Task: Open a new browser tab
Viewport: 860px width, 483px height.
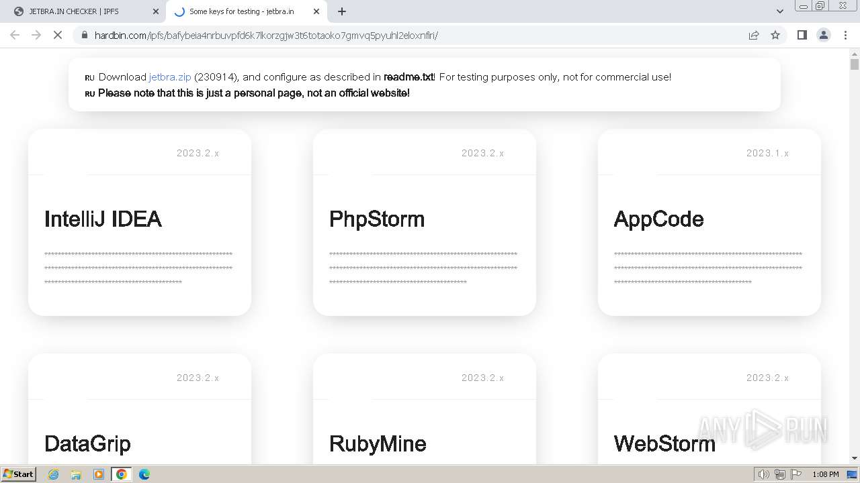Action: point(341,11)
